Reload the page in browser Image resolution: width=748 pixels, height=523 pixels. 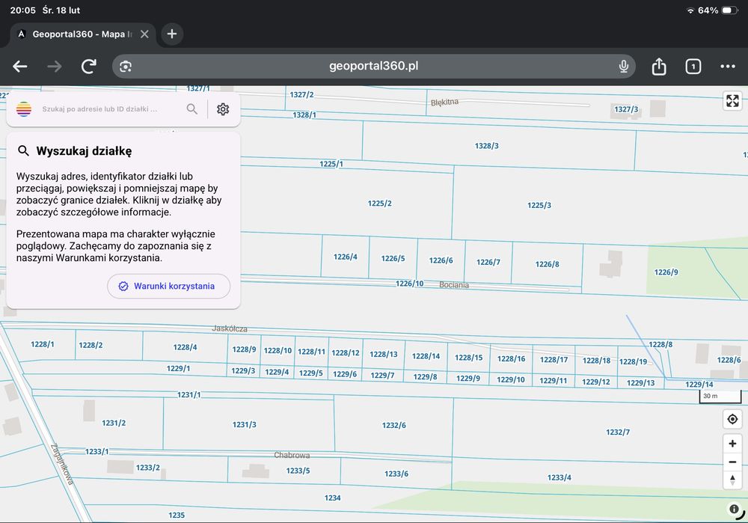pyautogui.click(x=89, y=67)
